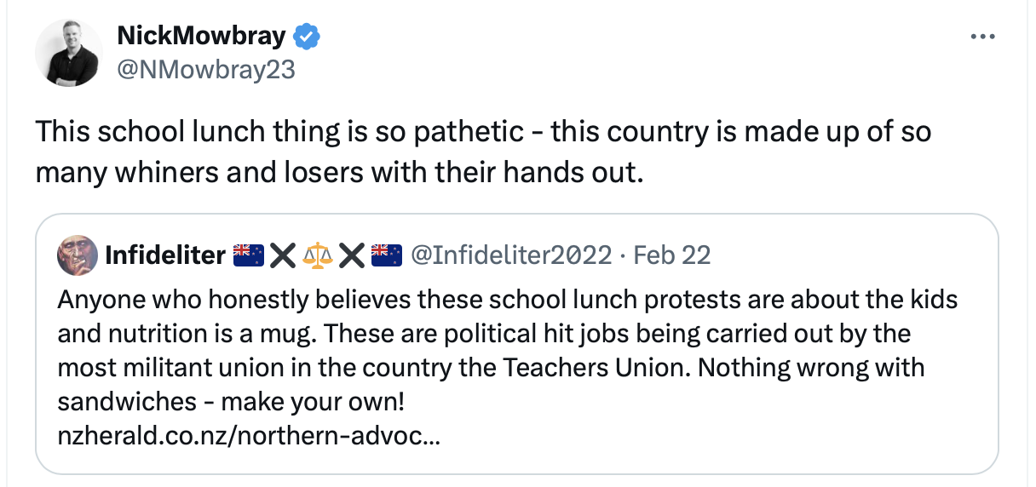Click the first New Zealand flag emoji

pyautogui.click(x=248, y=255)
